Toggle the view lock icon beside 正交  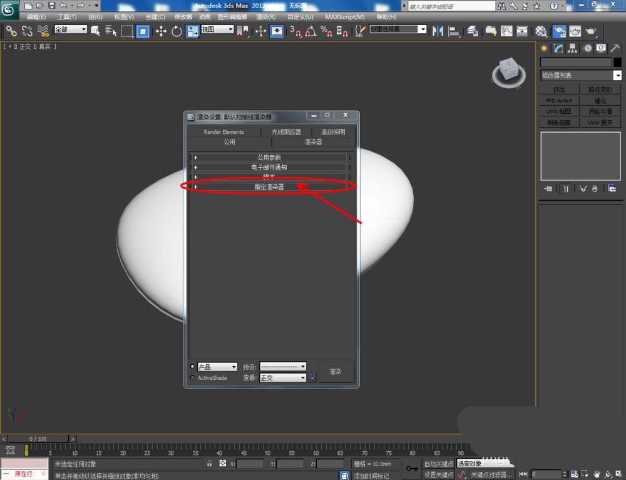(312, 378)
